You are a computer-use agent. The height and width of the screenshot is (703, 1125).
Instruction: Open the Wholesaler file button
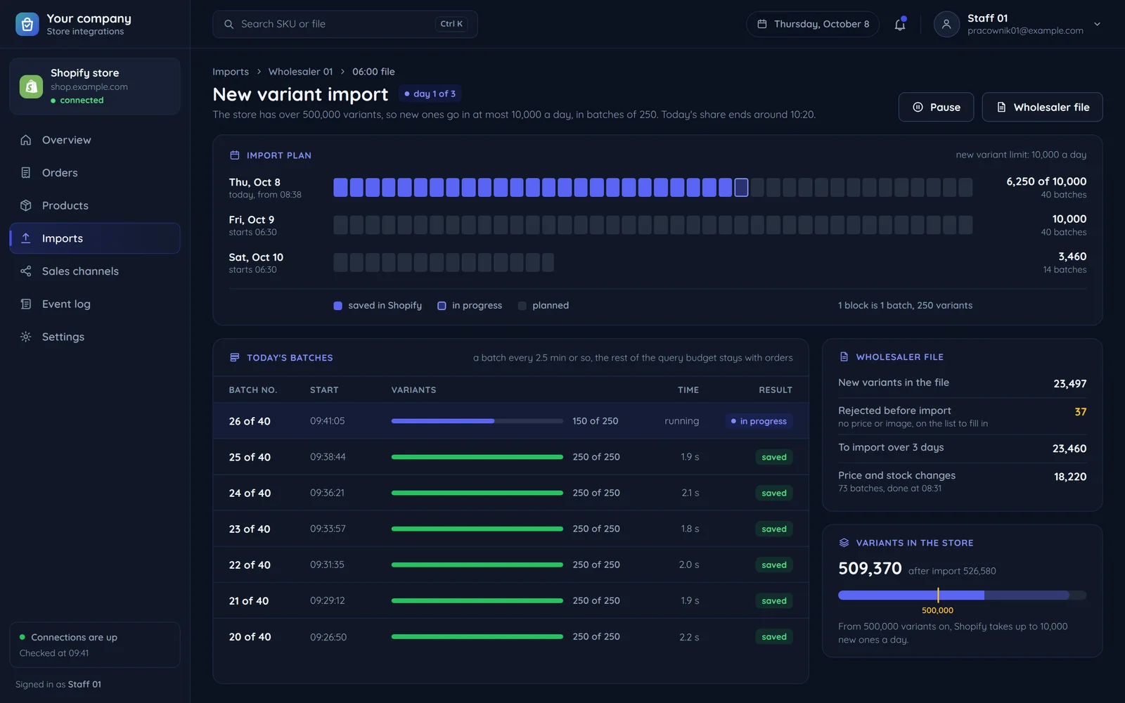[1042, 107]
